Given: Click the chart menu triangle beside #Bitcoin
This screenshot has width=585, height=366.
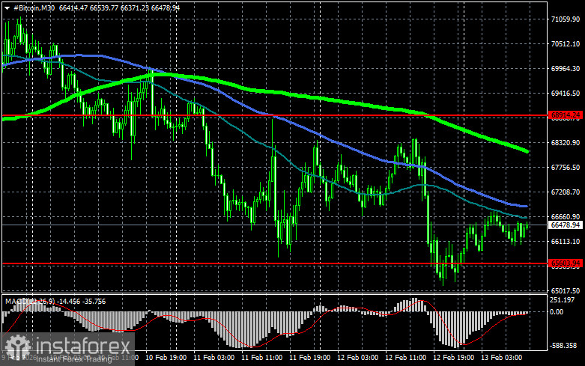Looking at the screenshot, I should point(7,7).
